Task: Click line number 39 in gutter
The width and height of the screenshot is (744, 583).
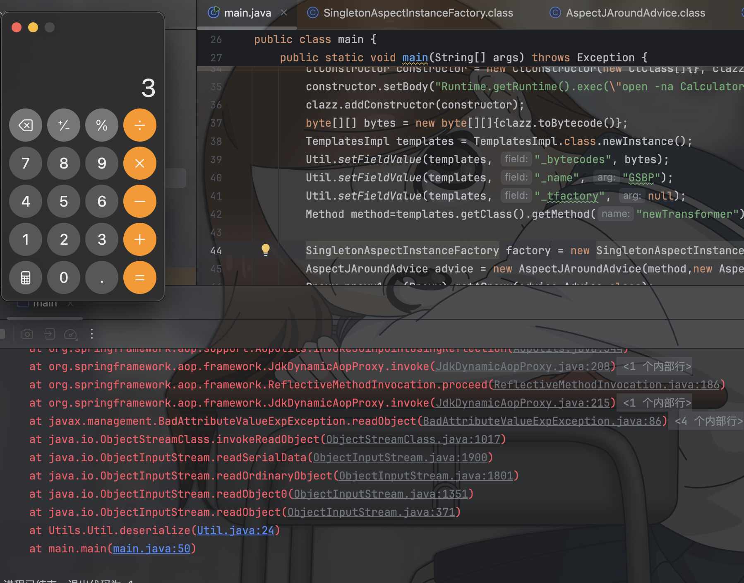Action: 216,159
